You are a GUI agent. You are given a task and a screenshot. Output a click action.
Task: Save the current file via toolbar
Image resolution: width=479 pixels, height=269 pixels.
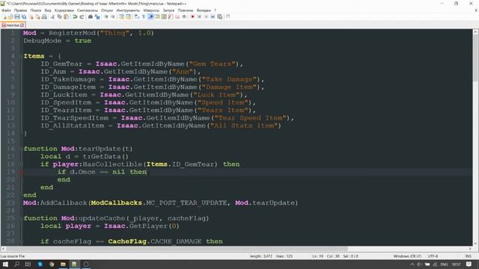pyautogui.click(x=17, y=16)
